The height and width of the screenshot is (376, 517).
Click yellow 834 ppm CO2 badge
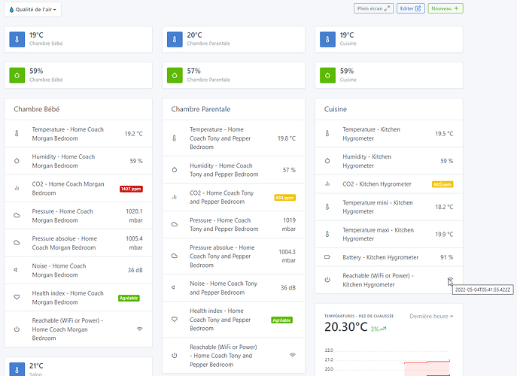point(284,198)
